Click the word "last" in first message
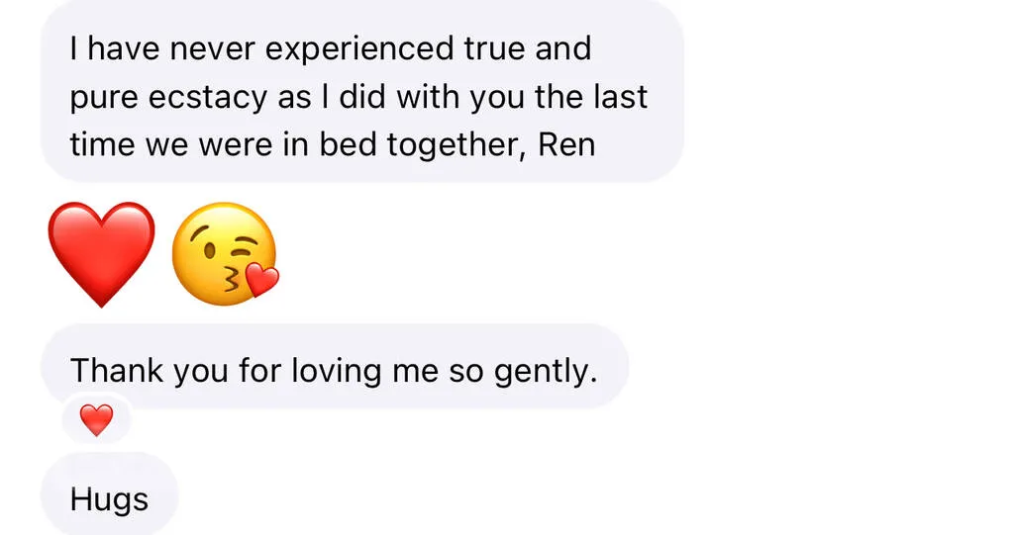 coord(620,97)
